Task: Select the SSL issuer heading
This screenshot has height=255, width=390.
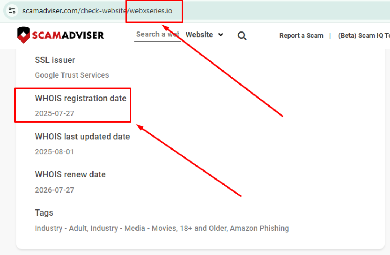Action: click(55, 60)
